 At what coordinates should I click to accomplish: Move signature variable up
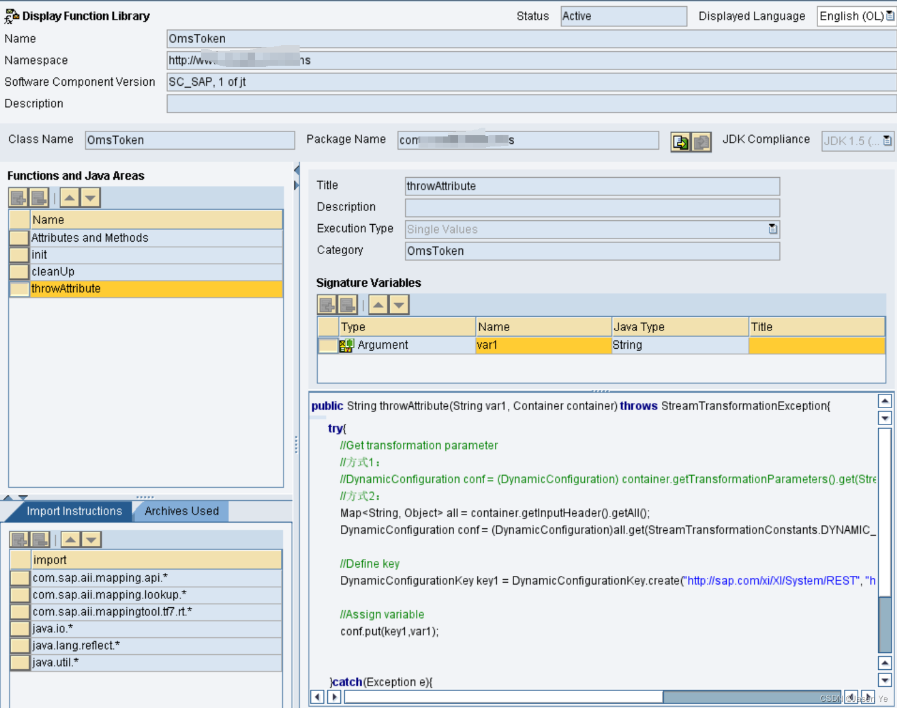pyautogui.click(x=378, y=305)
